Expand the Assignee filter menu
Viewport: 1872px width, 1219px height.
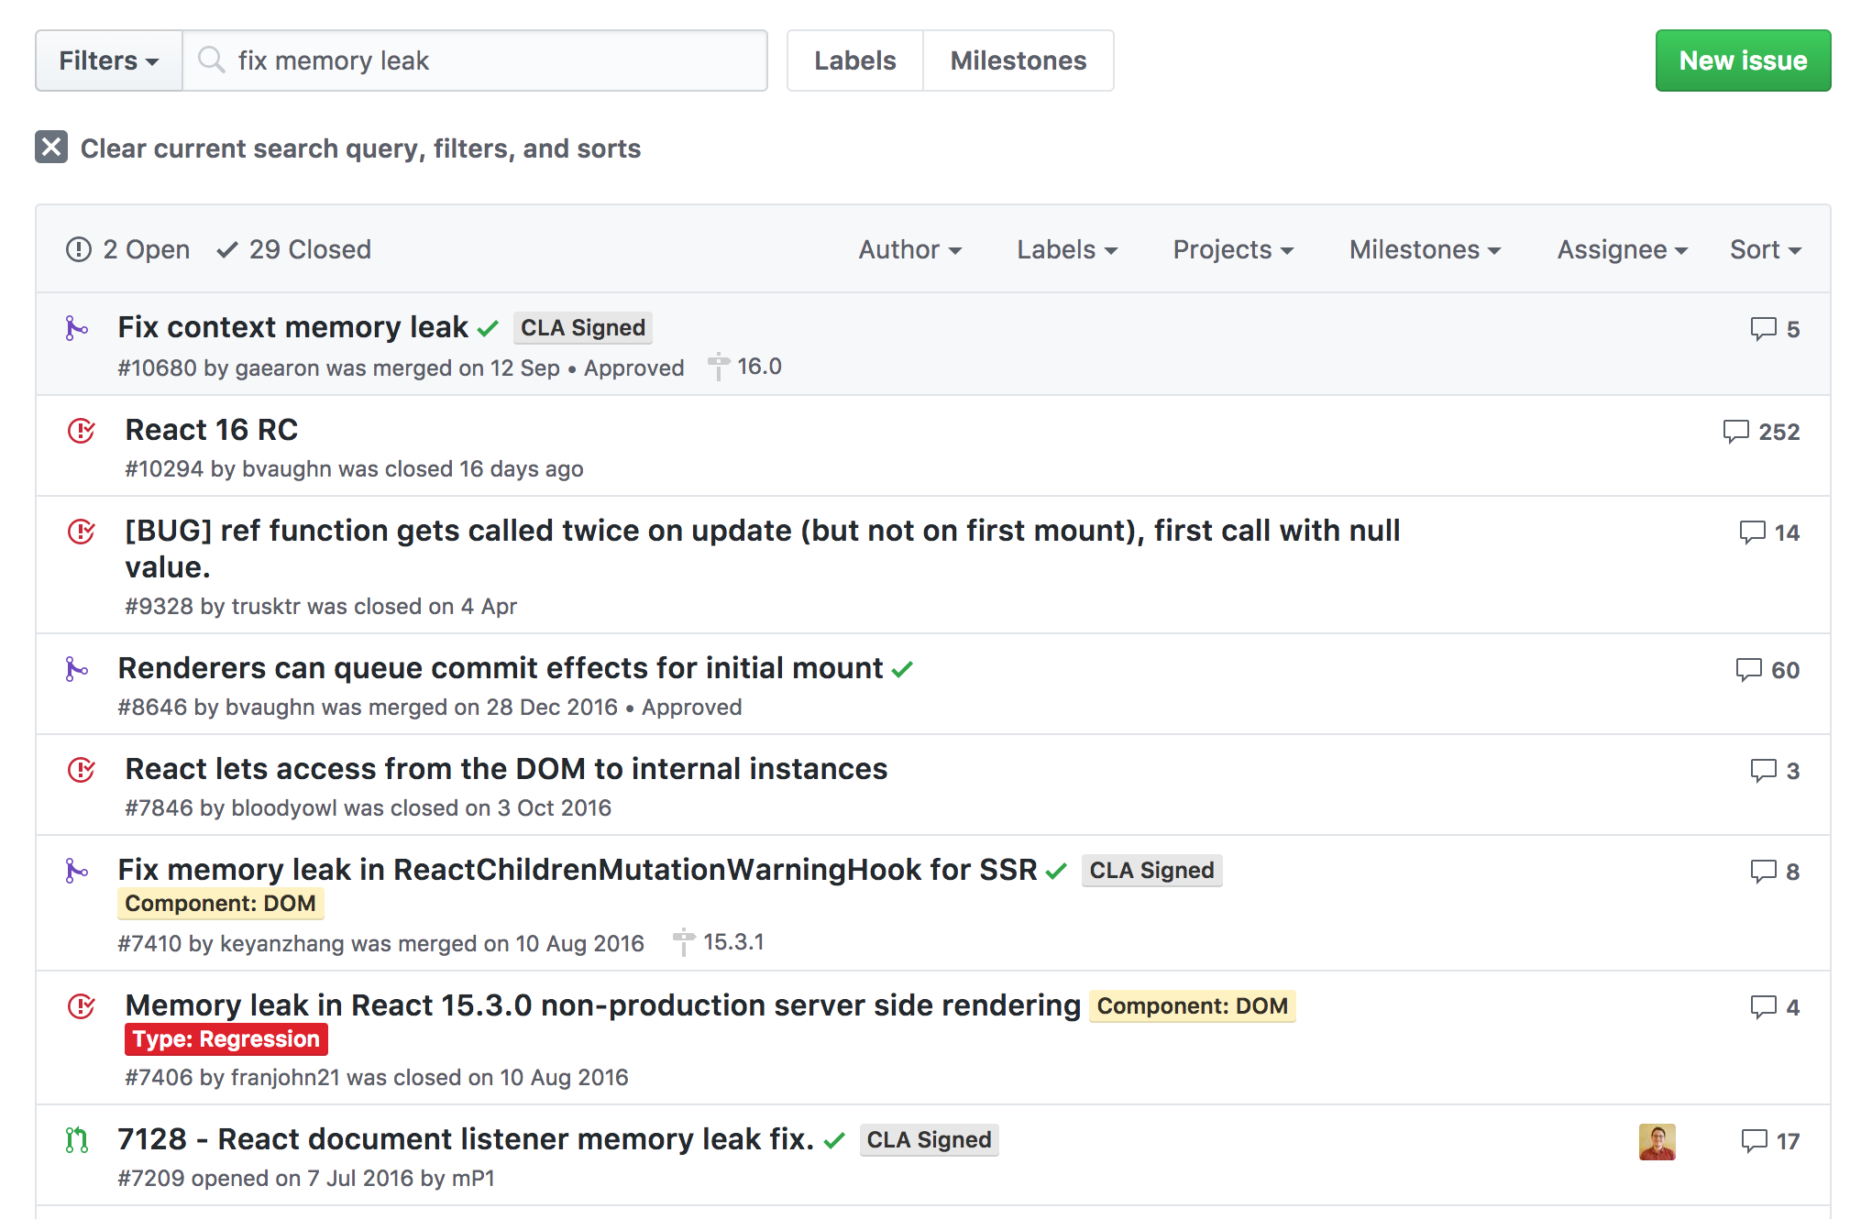coord(1622,249)
